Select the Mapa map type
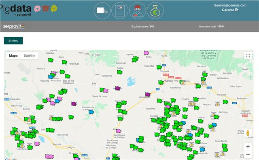This screenshot has height=160, width=259. point(13,56)
